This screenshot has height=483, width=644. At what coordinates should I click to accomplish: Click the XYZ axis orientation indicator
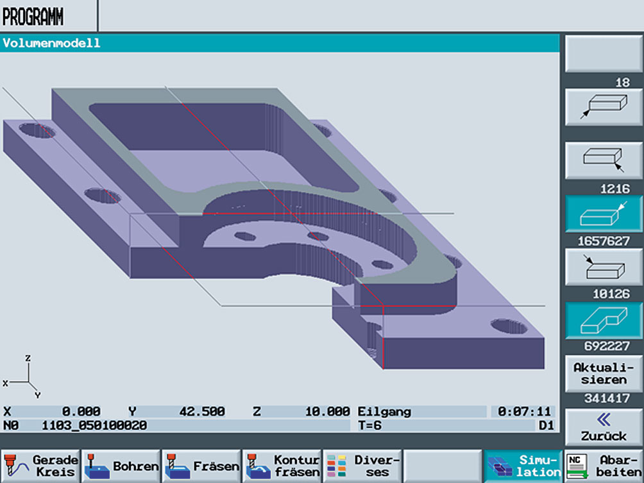point(26,378)
